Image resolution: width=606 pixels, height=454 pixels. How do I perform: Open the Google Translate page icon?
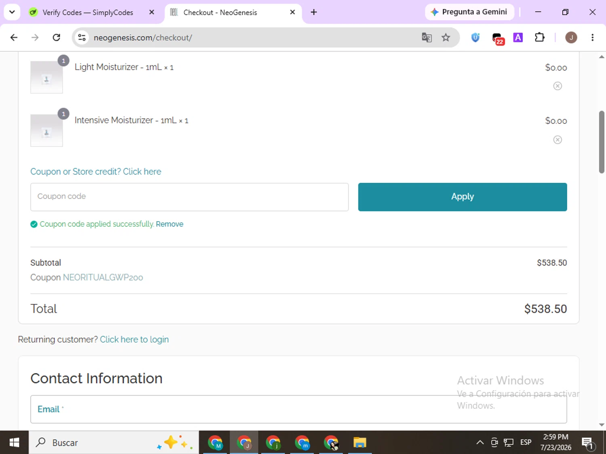tap(427, 38)
